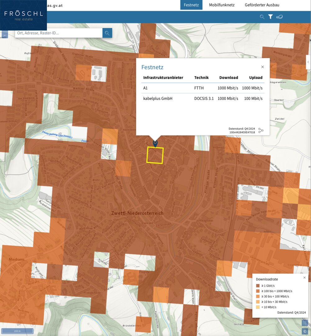Click the Austria map outline icon
Screen dimensions: 311x336
click(x=279, y=17)
